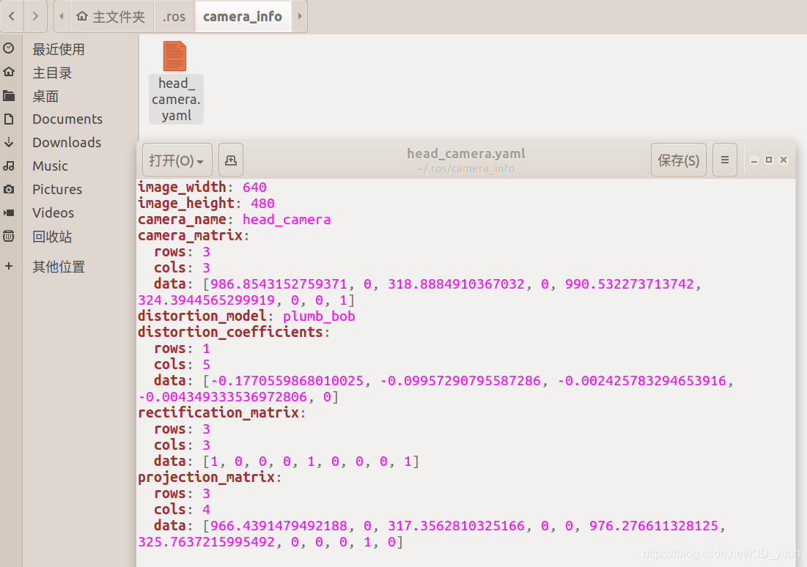Save the file with 保存(S)
Viewport: 807px width, 567px height.
pos(678,160)
